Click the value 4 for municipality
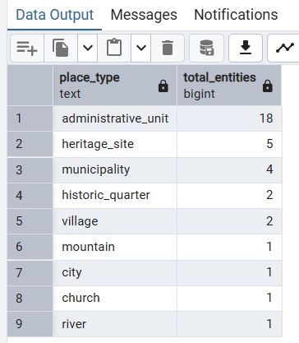Viewport: 299px width, 343px height. tap(229, 170)
